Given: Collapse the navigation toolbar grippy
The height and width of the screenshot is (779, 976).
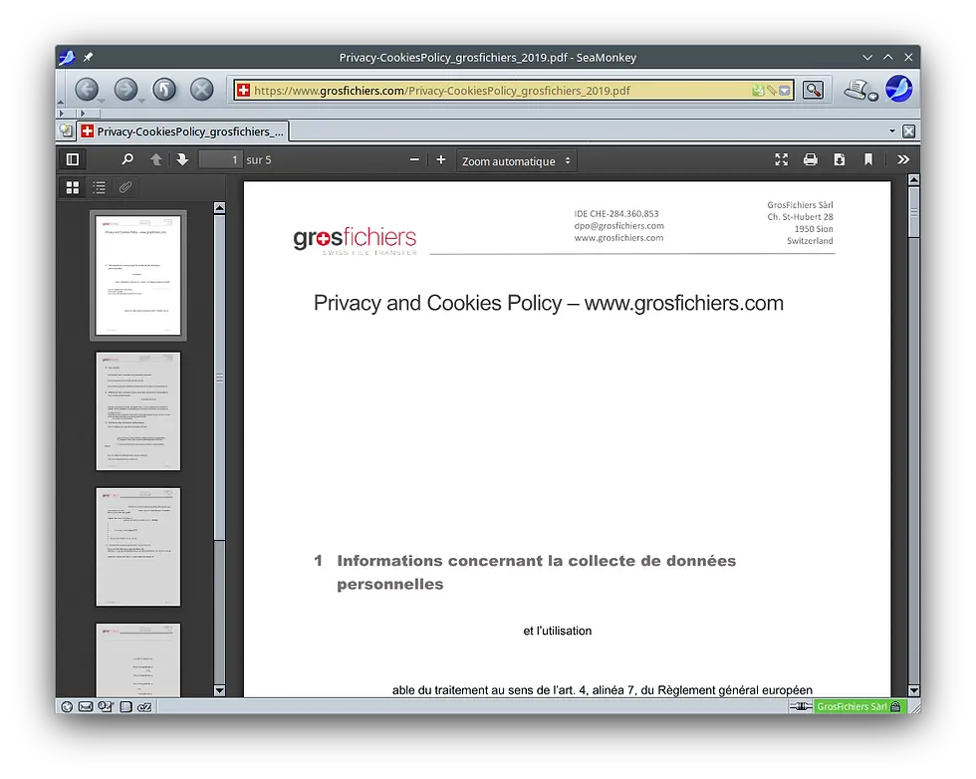Looking at the screenshot, I should (61, 91).
